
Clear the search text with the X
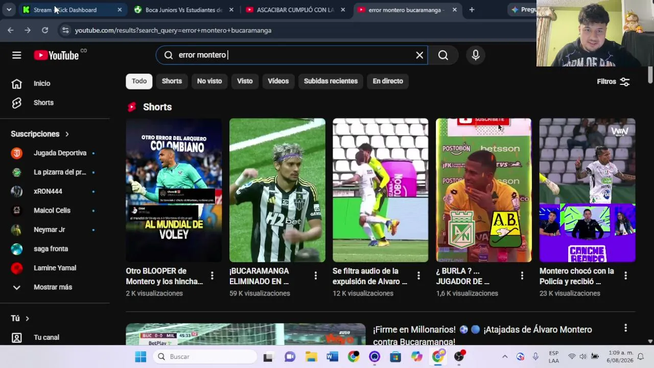(x=419, y=55)
